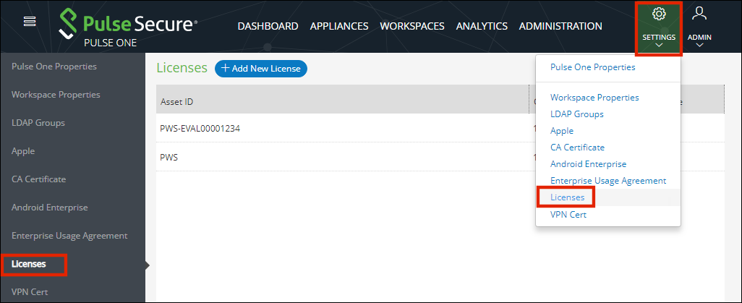Choose LDAP Groups from Settings dropdown
Image resolution: width=742 pixels, height=303 pixels.
click(577, 114)
